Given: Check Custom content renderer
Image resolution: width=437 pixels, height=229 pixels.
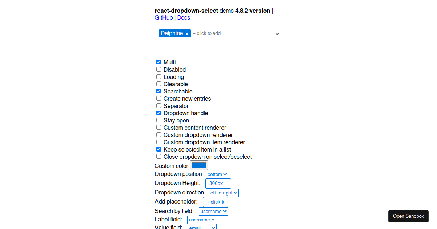Looking at the screenshot, I should click(x=158, y=127).
